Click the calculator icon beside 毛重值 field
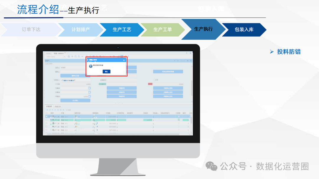The height and width of the screenshot is (179, 319). pyautogui.click(x=89, y=88)
